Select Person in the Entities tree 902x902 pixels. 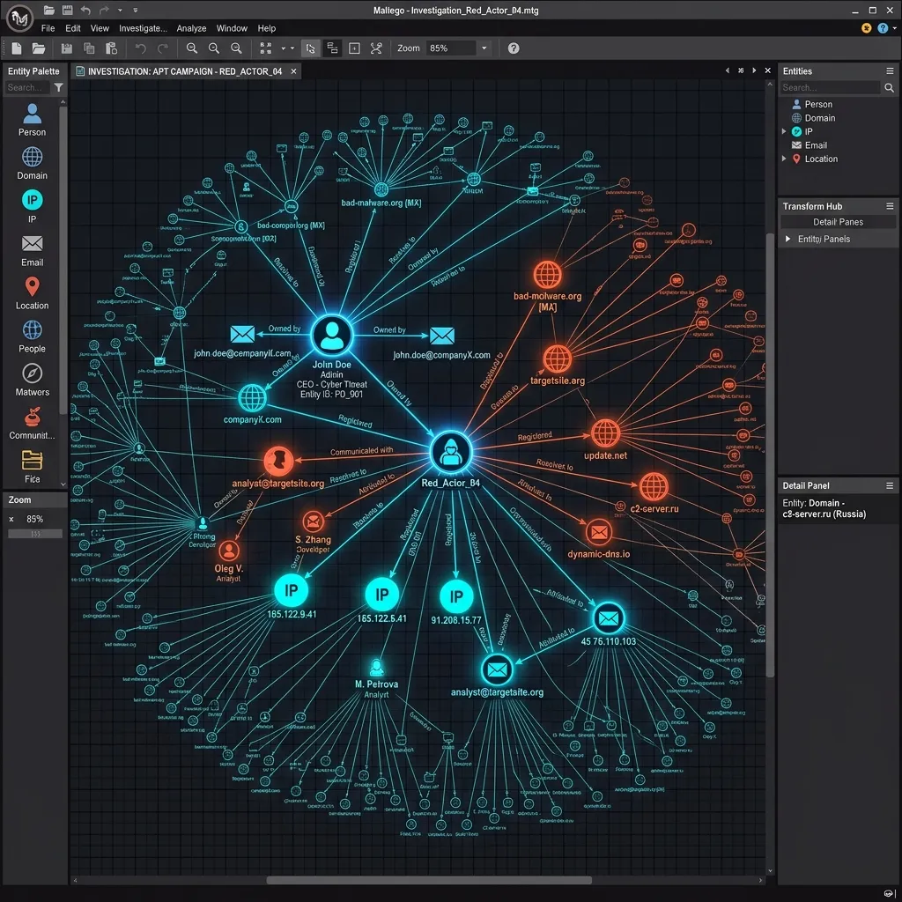tap(811, 104)
